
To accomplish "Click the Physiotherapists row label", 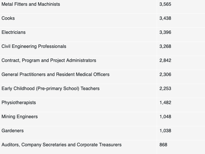I will pyautogui.click(x=19, y=103).
